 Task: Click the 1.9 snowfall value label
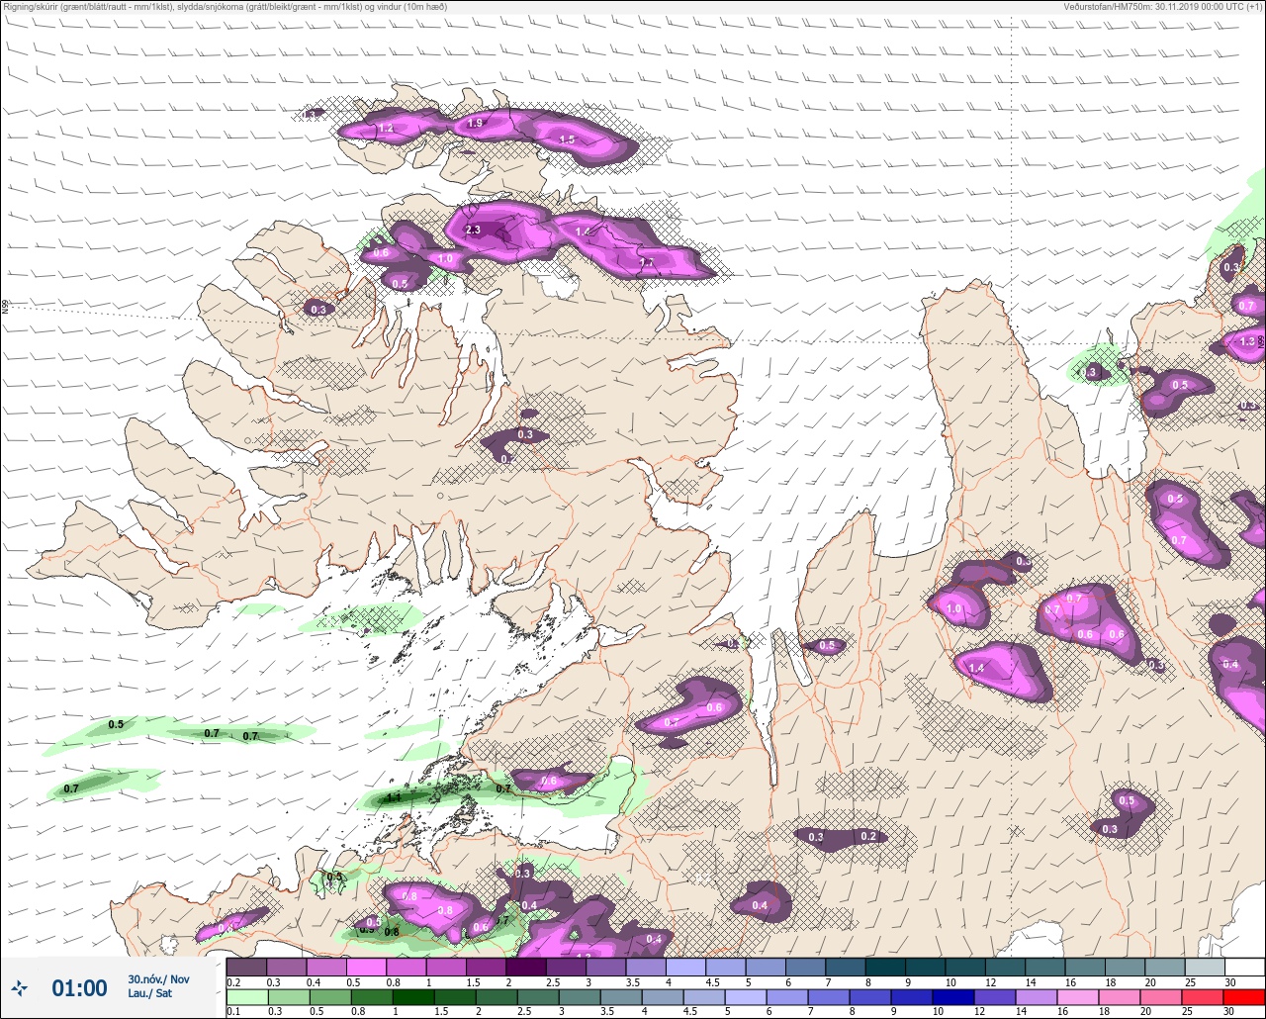tap(475, 124)
